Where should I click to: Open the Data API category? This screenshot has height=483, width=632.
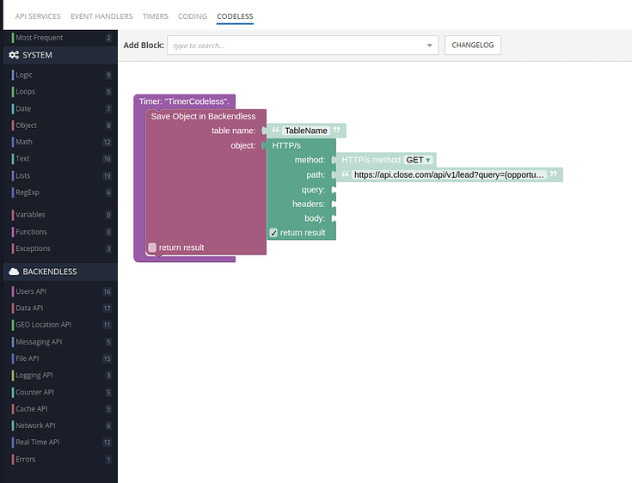click(x=60, y=308)
